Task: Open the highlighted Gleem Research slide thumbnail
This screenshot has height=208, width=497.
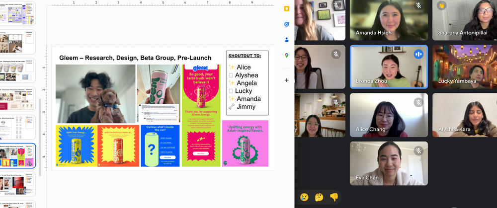Action: coord(17,156)
